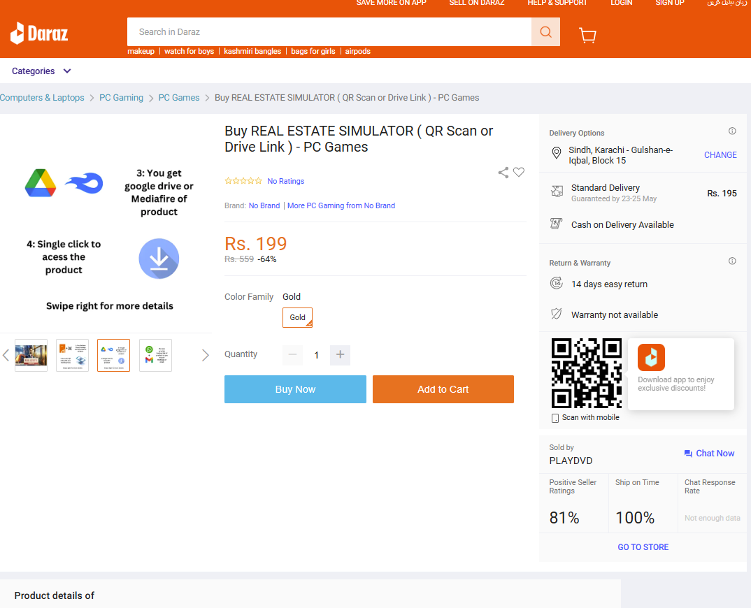
Task: Select second product thumbnail
Action: pos(72,355)
